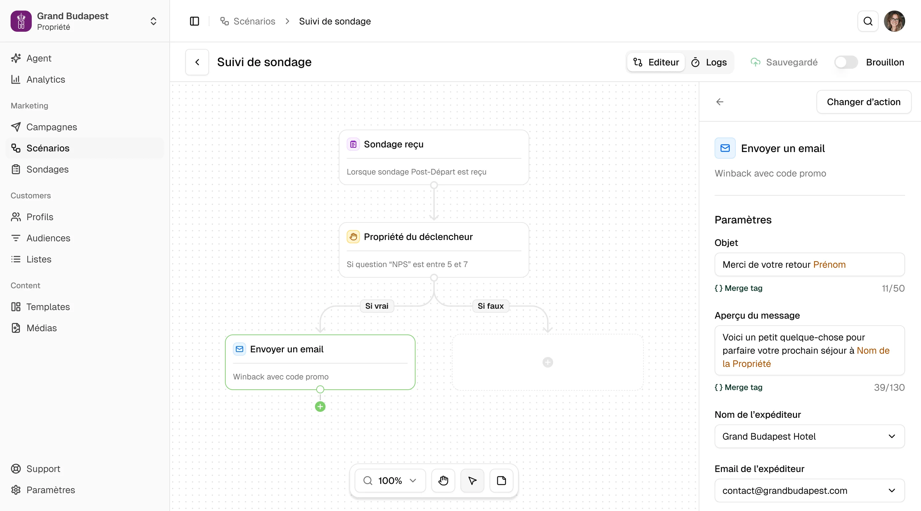Toggle the Brouillon publish switch

click(x=846, y=62)
